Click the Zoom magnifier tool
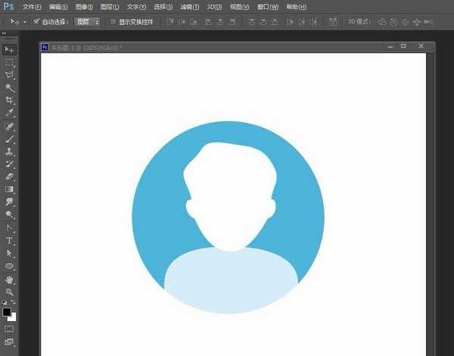The image size is (454, 356). (x=10, y=292)
